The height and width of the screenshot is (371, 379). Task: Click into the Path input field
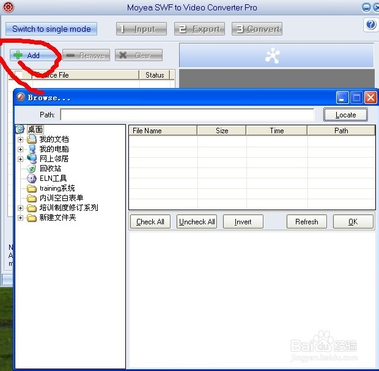click(187, 114)
